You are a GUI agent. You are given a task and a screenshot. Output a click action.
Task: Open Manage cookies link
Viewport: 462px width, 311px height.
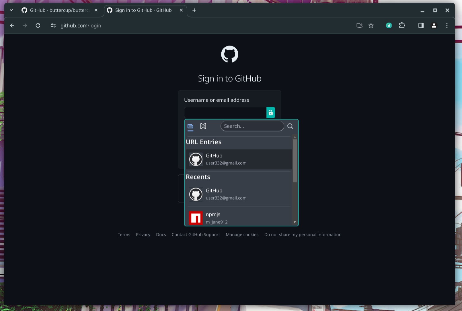click(x=242, y=235)
